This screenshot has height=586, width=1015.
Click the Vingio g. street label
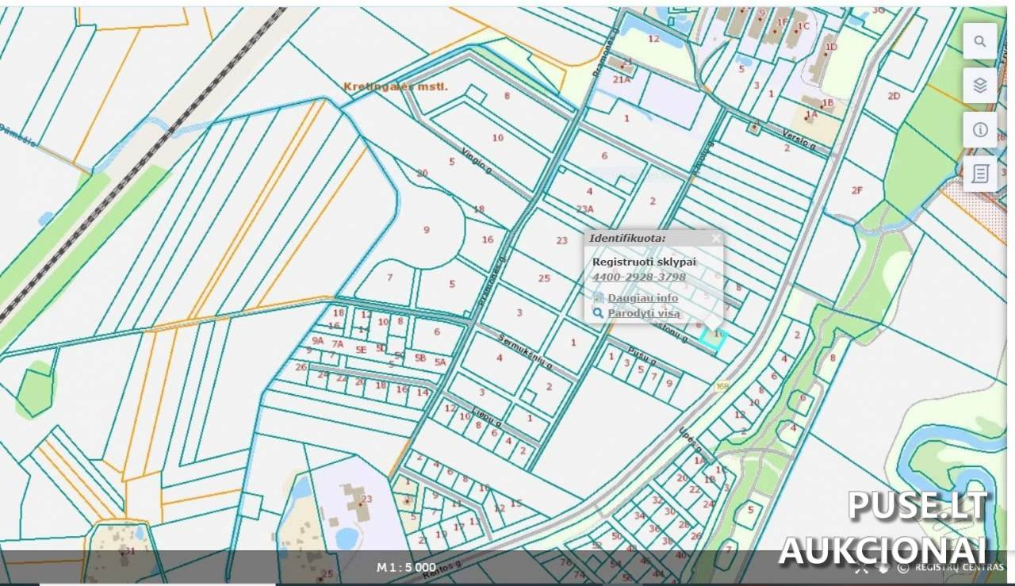point(478,163)
